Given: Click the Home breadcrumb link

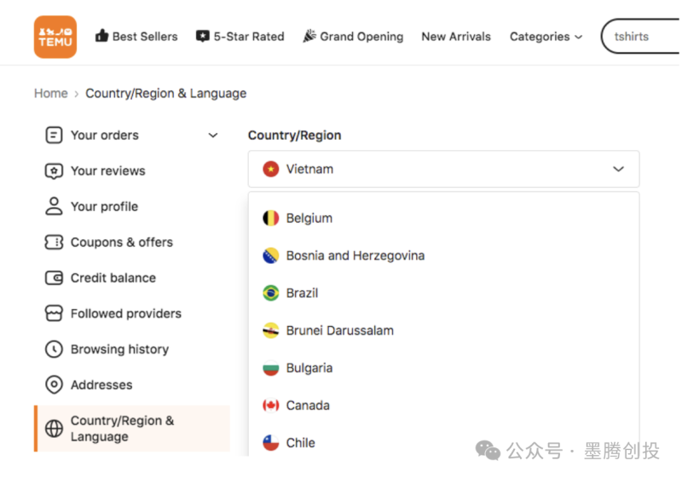Looking at the screenshot, I should click(50, 93).
